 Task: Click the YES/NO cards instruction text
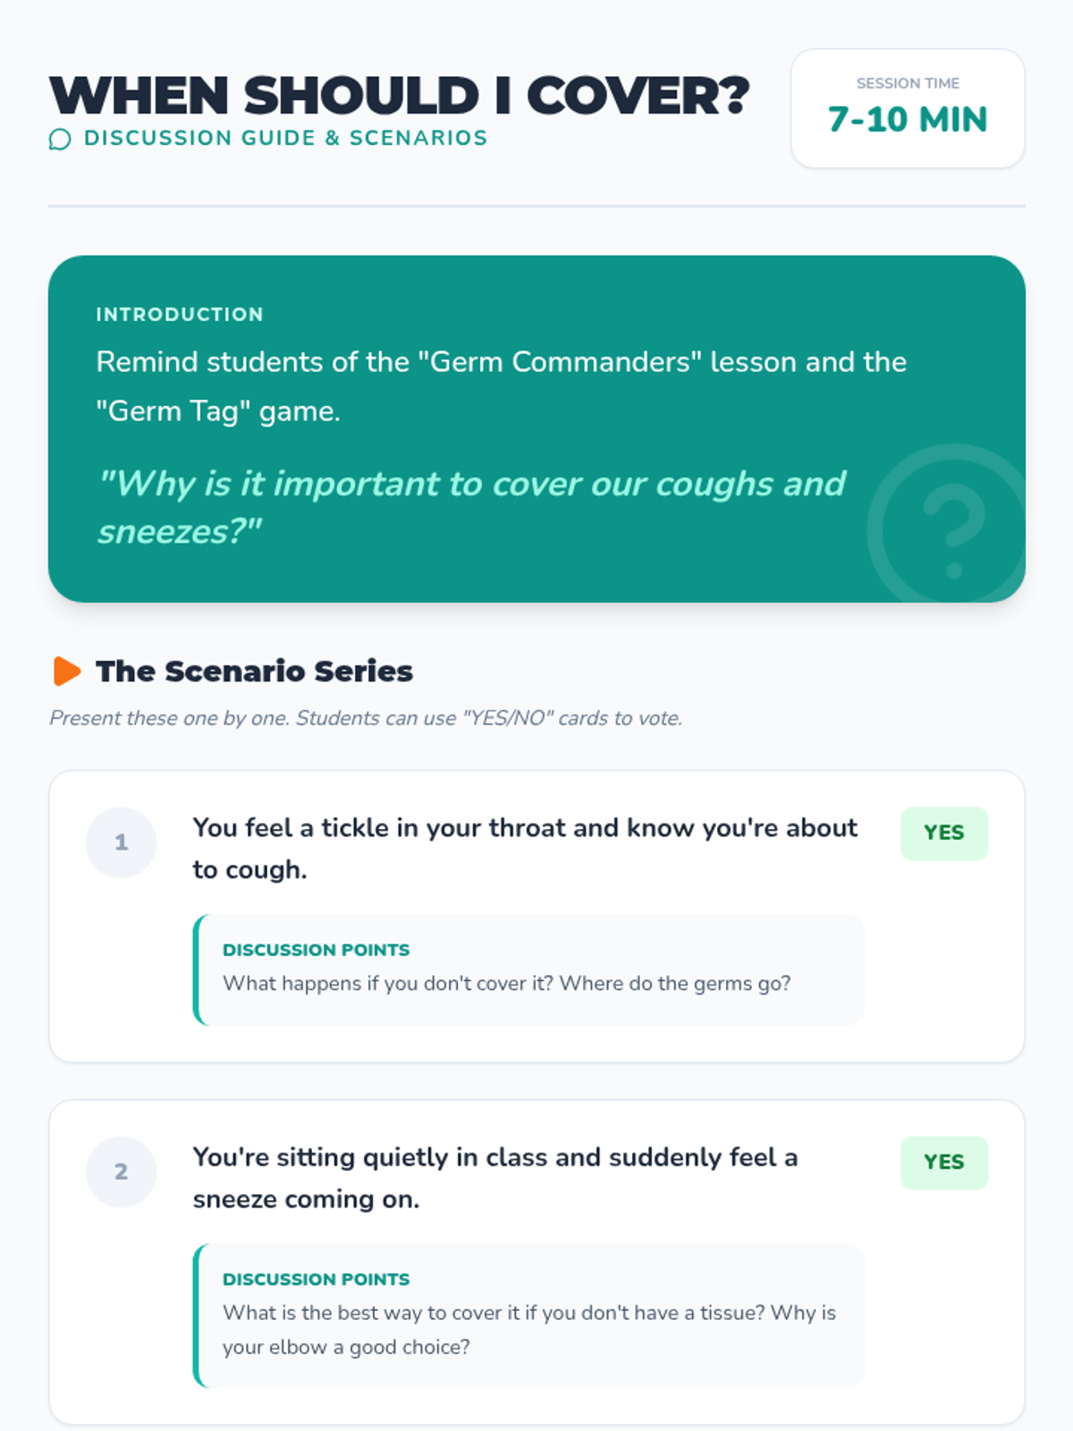366,718
